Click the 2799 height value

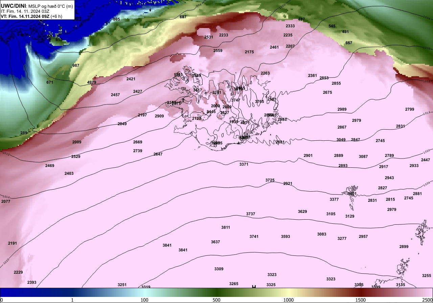(x=410, y=109)
